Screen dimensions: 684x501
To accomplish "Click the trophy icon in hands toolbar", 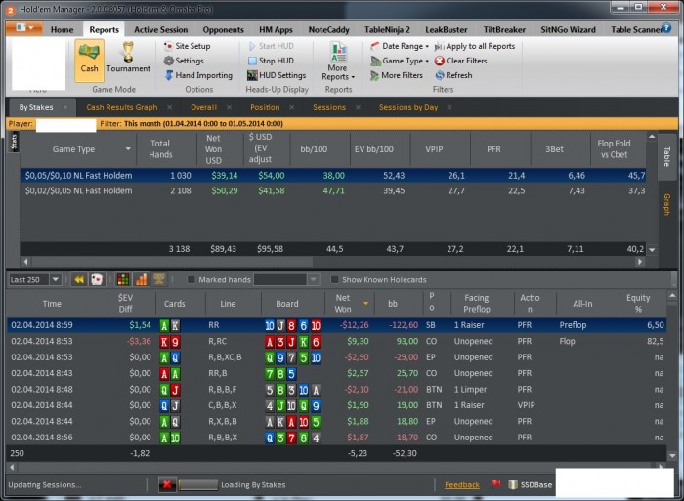I will coord(158,279).
